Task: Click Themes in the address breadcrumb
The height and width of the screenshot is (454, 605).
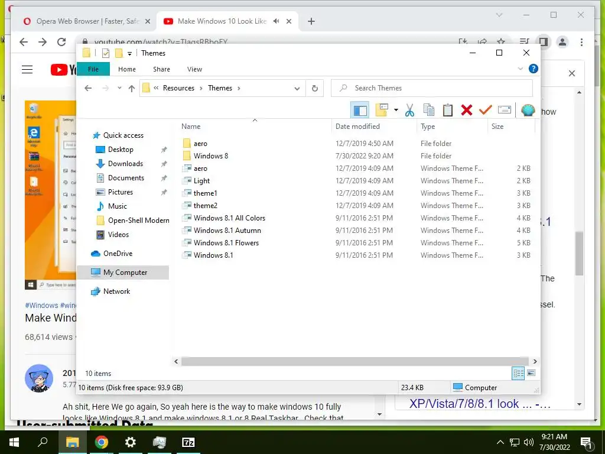Action: (x=220, y=88)
